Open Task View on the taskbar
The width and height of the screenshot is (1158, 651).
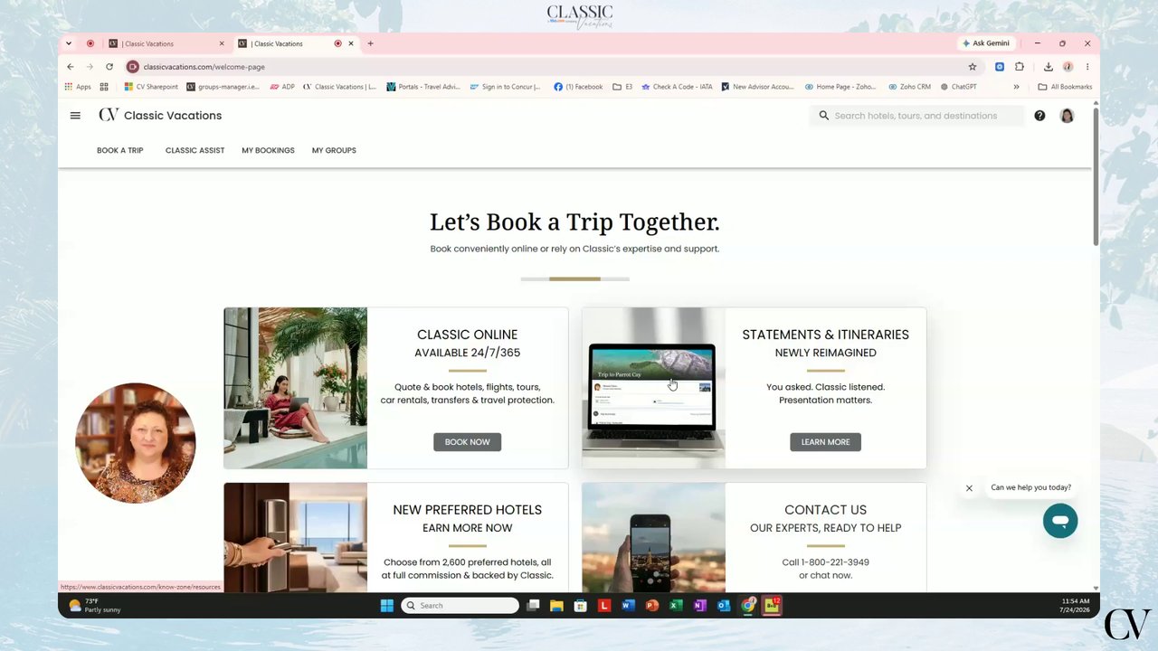(533, 606)
